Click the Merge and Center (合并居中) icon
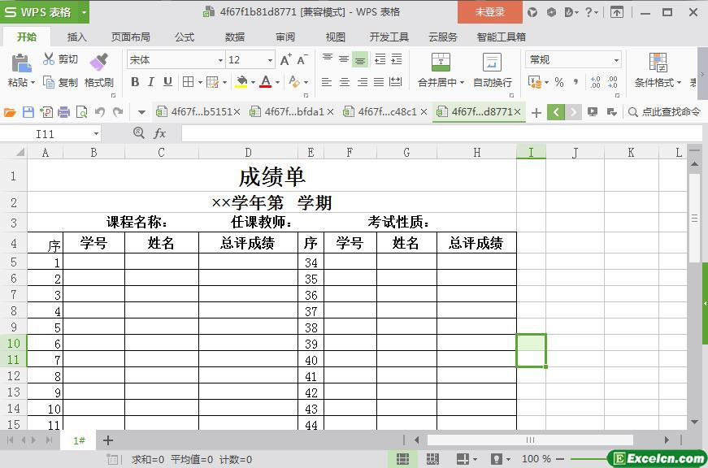Screen dimensions: 708x468 point(441,63)
